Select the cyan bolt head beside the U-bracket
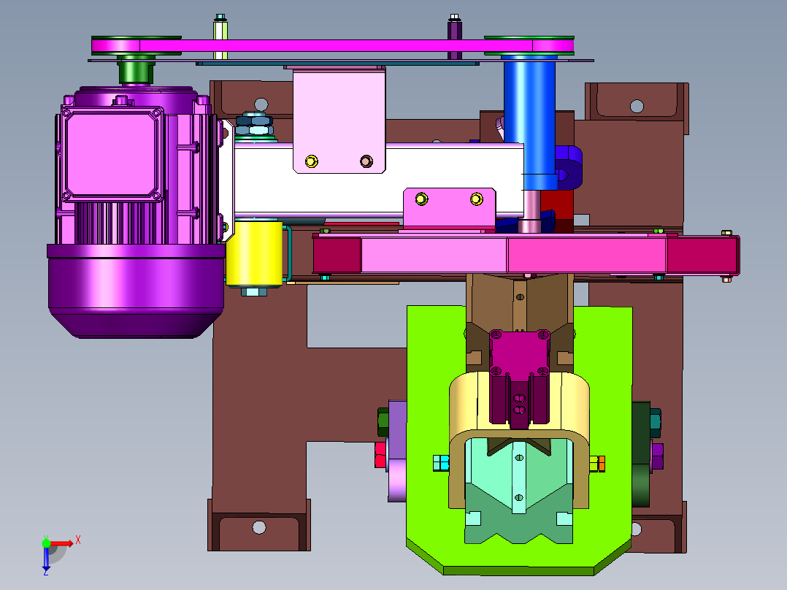Screen dimensions: 787x590 click(x=441, y=463)
